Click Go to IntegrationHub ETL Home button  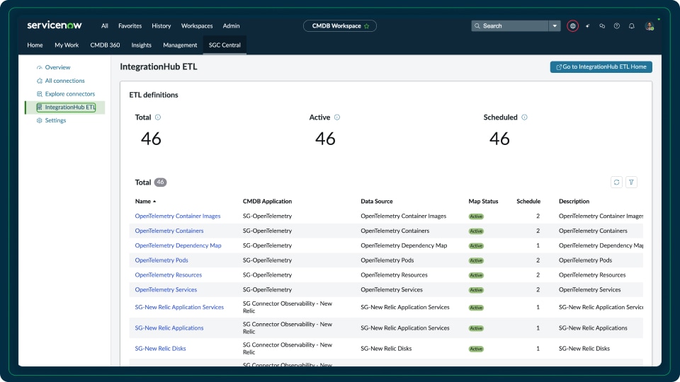pos(601,66)
